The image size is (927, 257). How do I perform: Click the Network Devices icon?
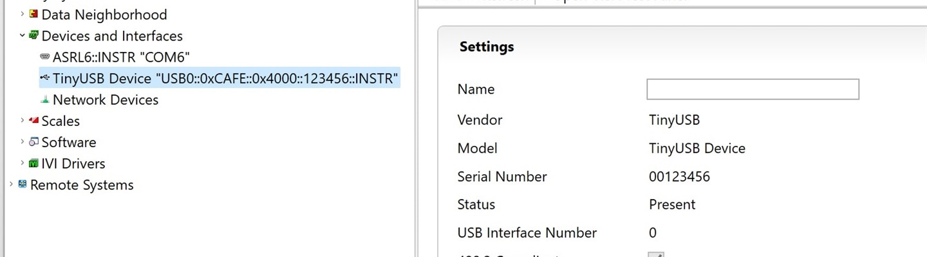tap(44, 100)
